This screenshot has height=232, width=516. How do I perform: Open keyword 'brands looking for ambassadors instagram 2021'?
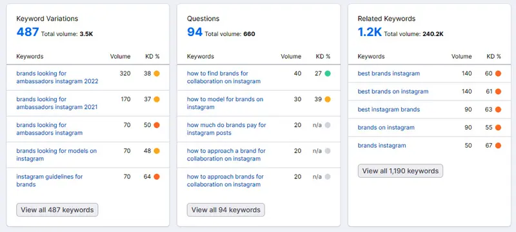click(x=57, y=103)
